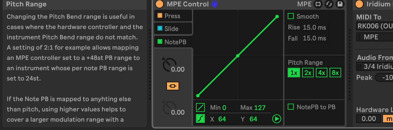Open the MPE channel dropdown under MIDI To
393x130 pixels.
click(x=374, y=37)
